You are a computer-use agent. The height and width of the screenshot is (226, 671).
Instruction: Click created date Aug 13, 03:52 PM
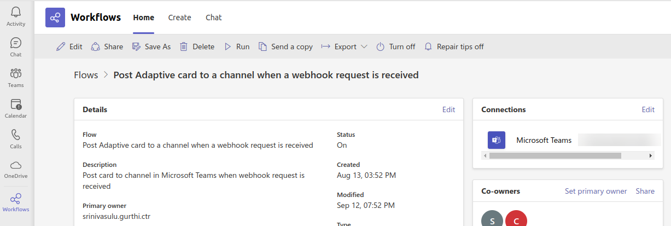coord(366,175)
